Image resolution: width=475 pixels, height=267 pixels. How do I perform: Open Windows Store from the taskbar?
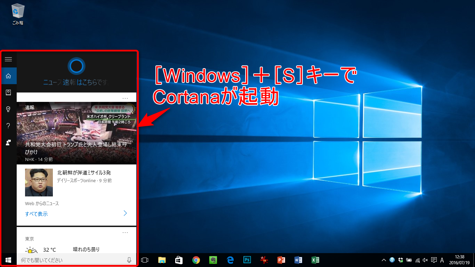(179, 260)
